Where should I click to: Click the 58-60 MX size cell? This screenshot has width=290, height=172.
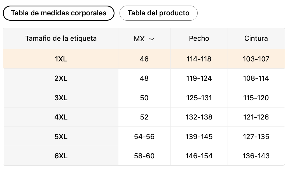tap(144, 156)
